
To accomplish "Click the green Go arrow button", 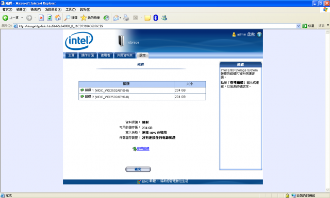I will pos(305,26).
